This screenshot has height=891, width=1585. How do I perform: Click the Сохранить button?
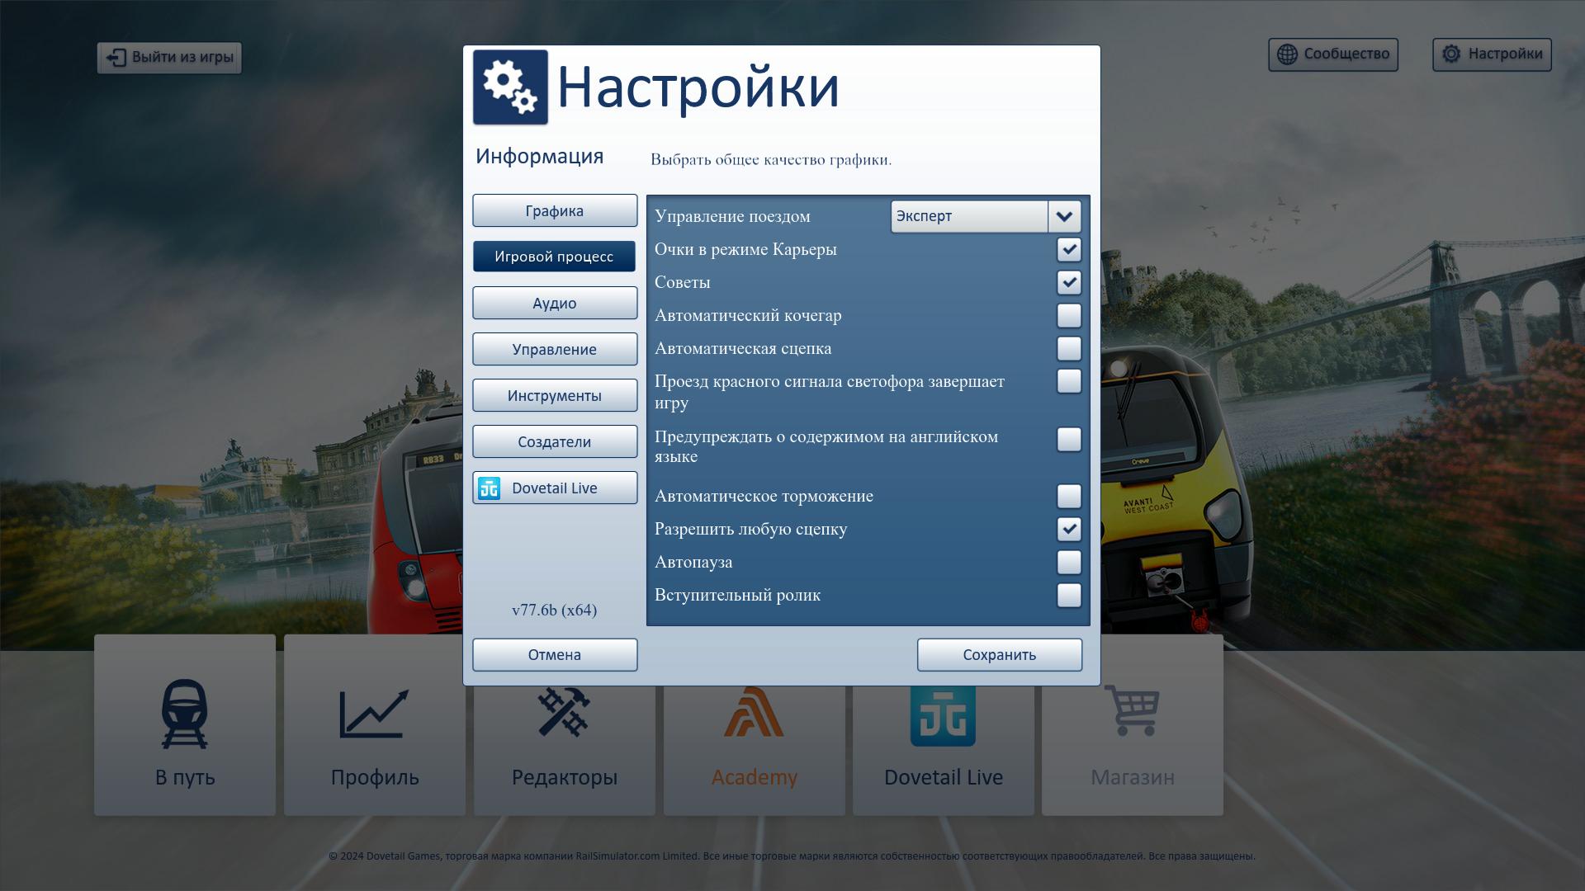pyautogui.click(x=1000, y=655)
